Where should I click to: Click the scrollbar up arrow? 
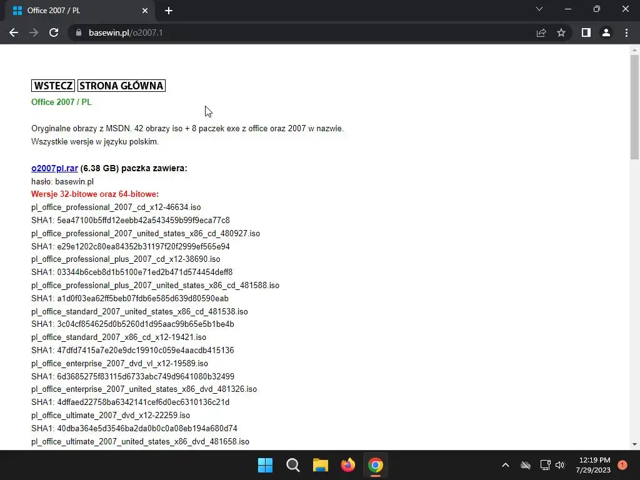[x=635, y=50]
